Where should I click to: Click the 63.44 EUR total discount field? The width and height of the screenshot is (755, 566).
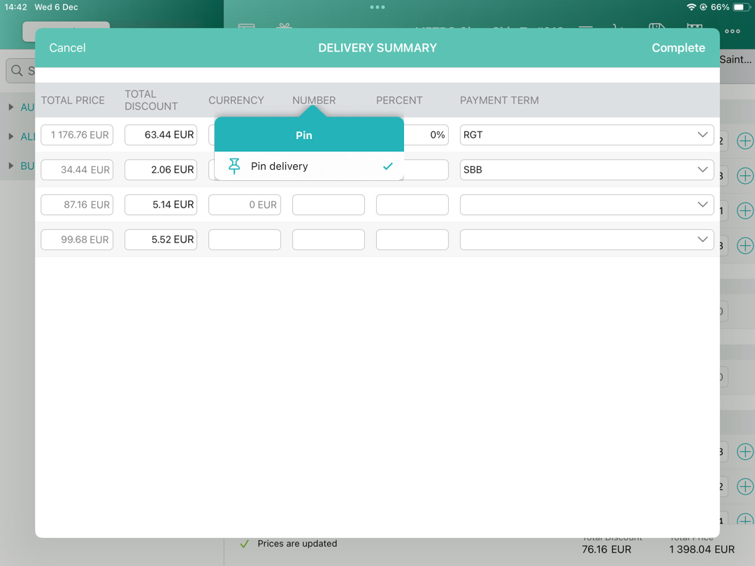(x=161, y=135)
